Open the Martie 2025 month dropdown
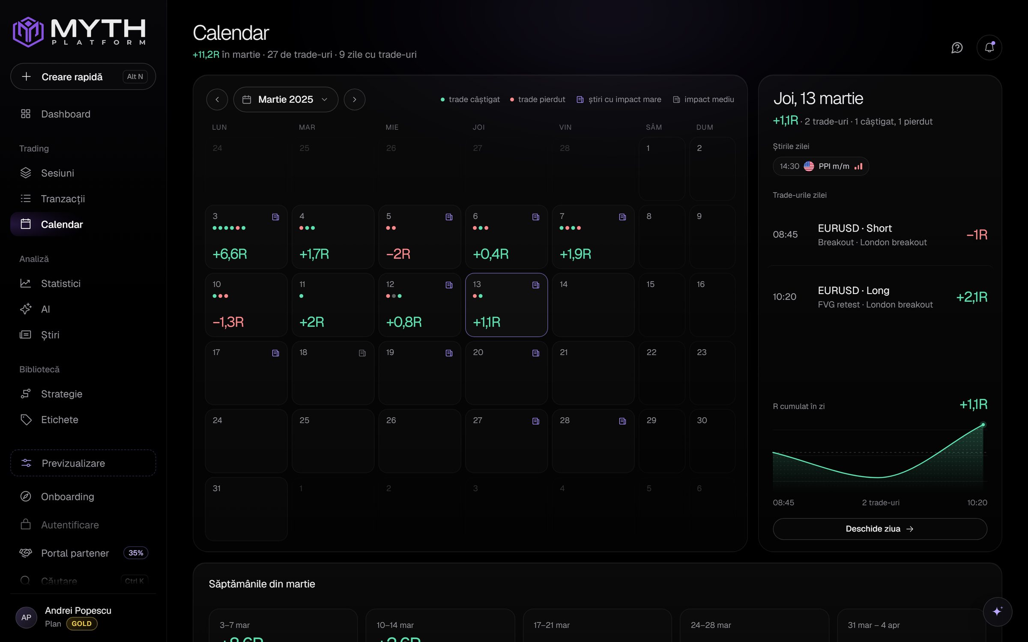Viewport: 1028px width, 642px height. click(286, 100)
